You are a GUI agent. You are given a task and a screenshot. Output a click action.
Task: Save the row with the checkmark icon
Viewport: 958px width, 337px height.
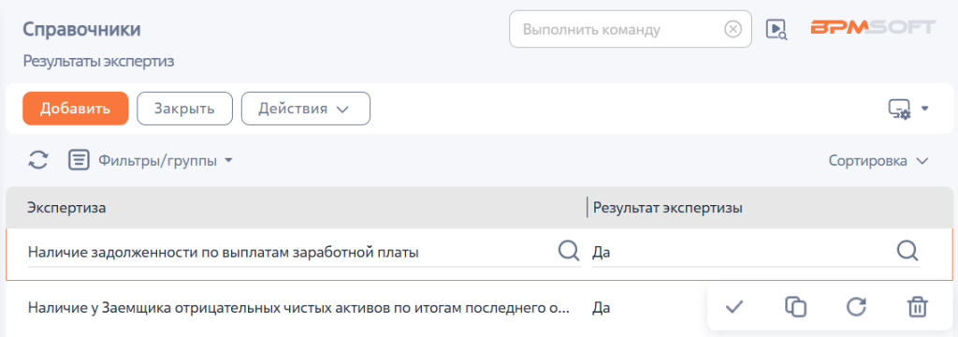point(733,307)
